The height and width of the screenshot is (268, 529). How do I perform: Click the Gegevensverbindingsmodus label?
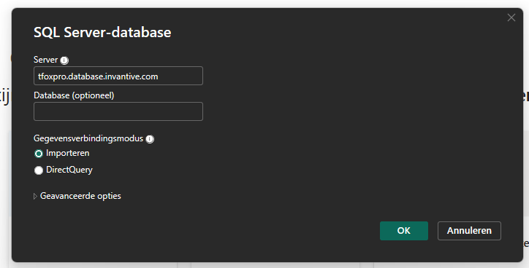pos(88,138)
